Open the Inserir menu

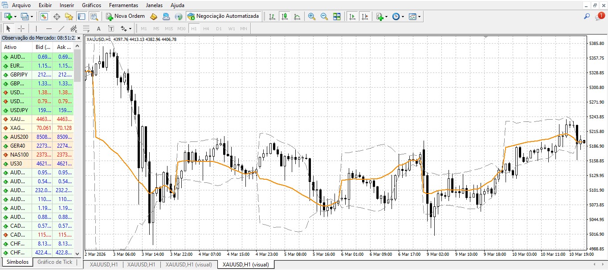(67, 5)
